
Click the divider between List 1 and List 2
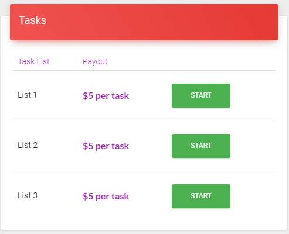click(144, 121)
